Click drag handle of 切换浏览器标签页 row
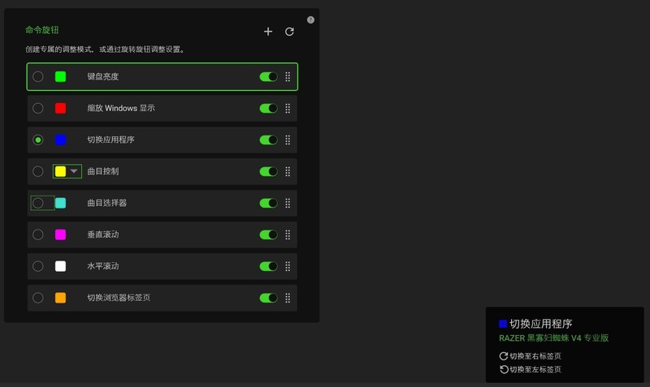The image size is (650, 387). (x=288, y=298)
